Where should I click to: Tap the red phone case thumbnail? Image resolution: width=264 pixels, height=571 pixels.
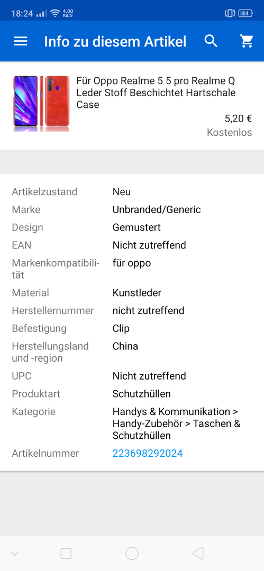(x=41, y=104)
